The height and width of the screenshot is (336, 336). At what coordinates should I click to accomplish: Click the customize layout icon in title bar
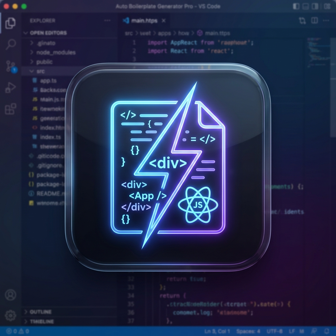327,6
